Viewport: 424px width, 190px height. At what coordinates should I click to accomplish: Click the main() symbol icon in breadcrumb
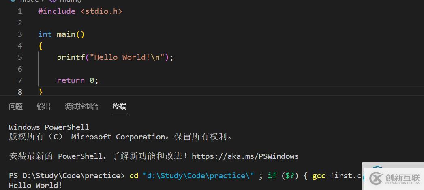coord(53,1)
